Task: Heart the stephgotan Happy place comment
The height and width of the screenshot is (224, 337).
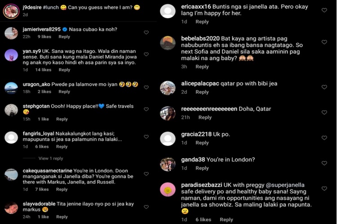Action: pyautogui.click(x=146, y=109)
